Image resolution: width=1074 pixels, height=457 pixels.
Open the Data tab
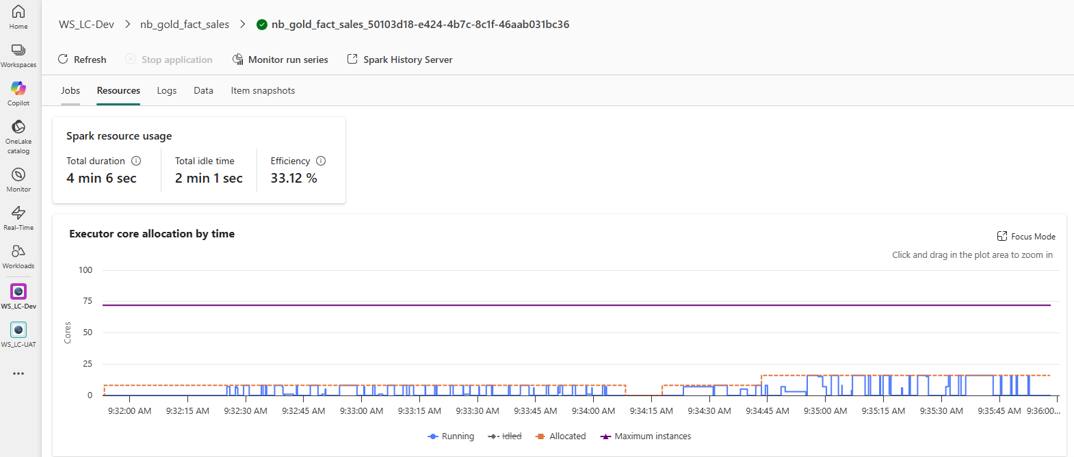203,90
